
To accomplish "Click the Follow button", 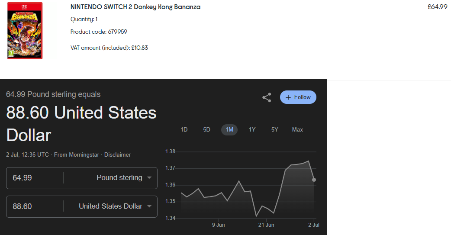I will pyautogui.click(x=298, y=97).
